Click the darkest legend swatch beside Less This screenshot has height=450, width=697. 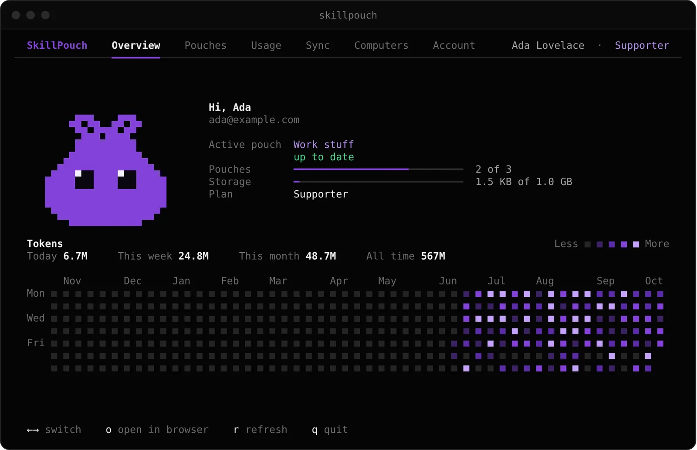coord(588,244)
